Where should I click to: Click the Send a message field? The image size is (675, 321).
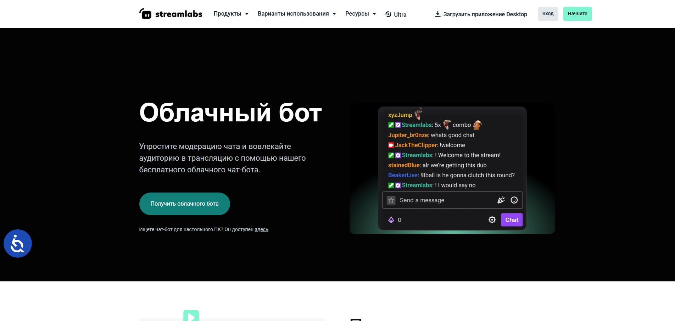click(452, 200)
